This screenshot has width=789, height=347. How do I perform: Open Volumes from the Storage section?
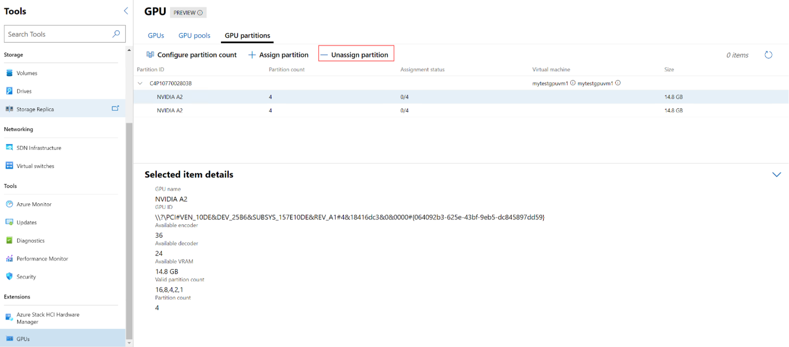point(27,73)
